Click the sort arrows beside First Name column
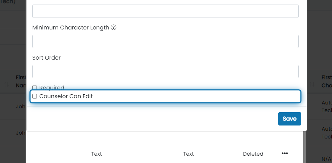The width and height of the screenshot is (332, 163). 6,84
